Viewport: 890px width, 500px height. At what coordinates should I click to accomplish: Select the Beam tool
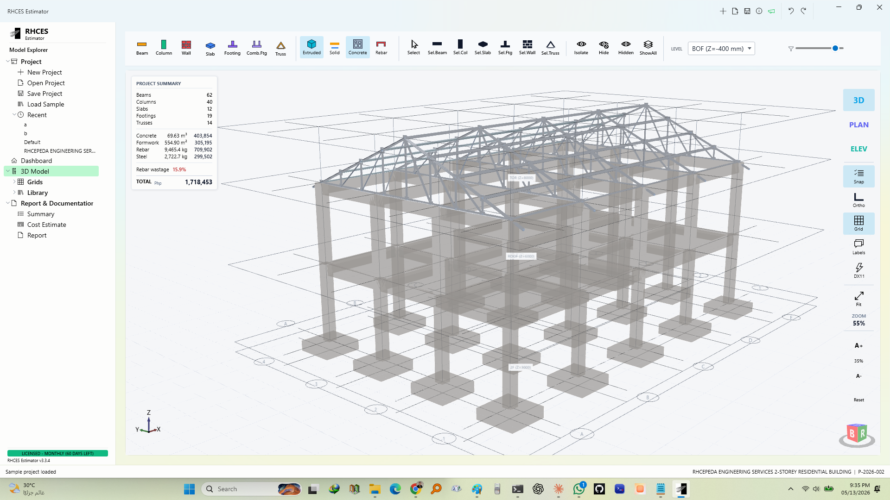[x=142, y=48]
